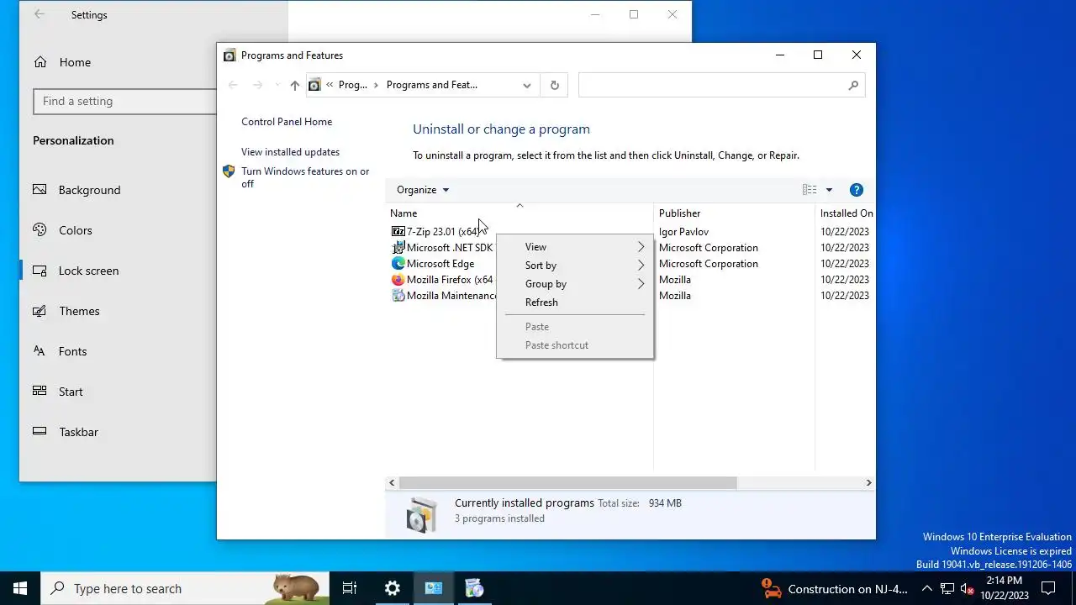1076x605 pixels.
Task: Click the Prog... breadcrumb in address bar
Action: [353, 85]
